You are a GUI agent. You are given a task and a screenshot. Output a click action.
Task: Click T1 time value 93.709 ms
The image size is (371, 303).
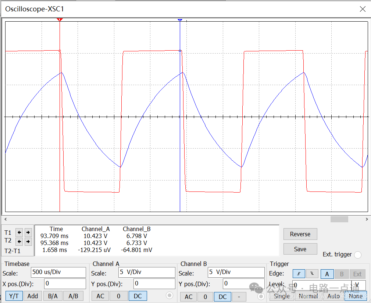pyautogui.click(x=54, y=236)
